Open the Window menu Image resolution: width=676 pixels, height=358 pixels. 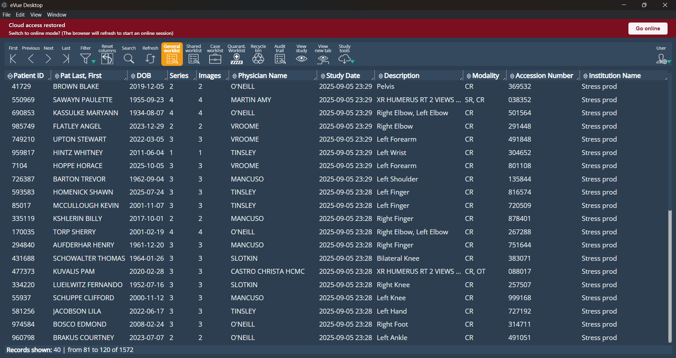[x=57, y=15]
